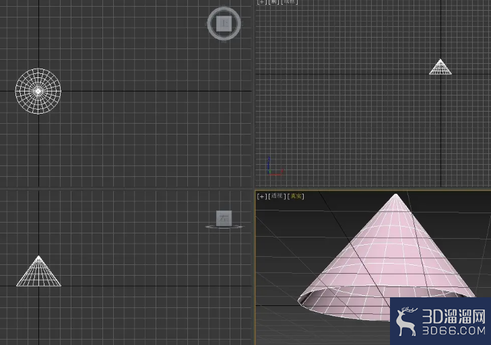Viewport: 491px width, 345px height.
Task: Click the XYZ axis tripod in upper-right viewport
Action: pyautogui.click(x=275, y=166)
